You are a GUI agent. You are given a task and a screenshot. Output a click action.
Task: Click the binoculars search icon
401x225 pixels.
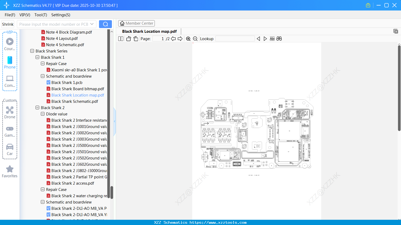coord(279,39)
